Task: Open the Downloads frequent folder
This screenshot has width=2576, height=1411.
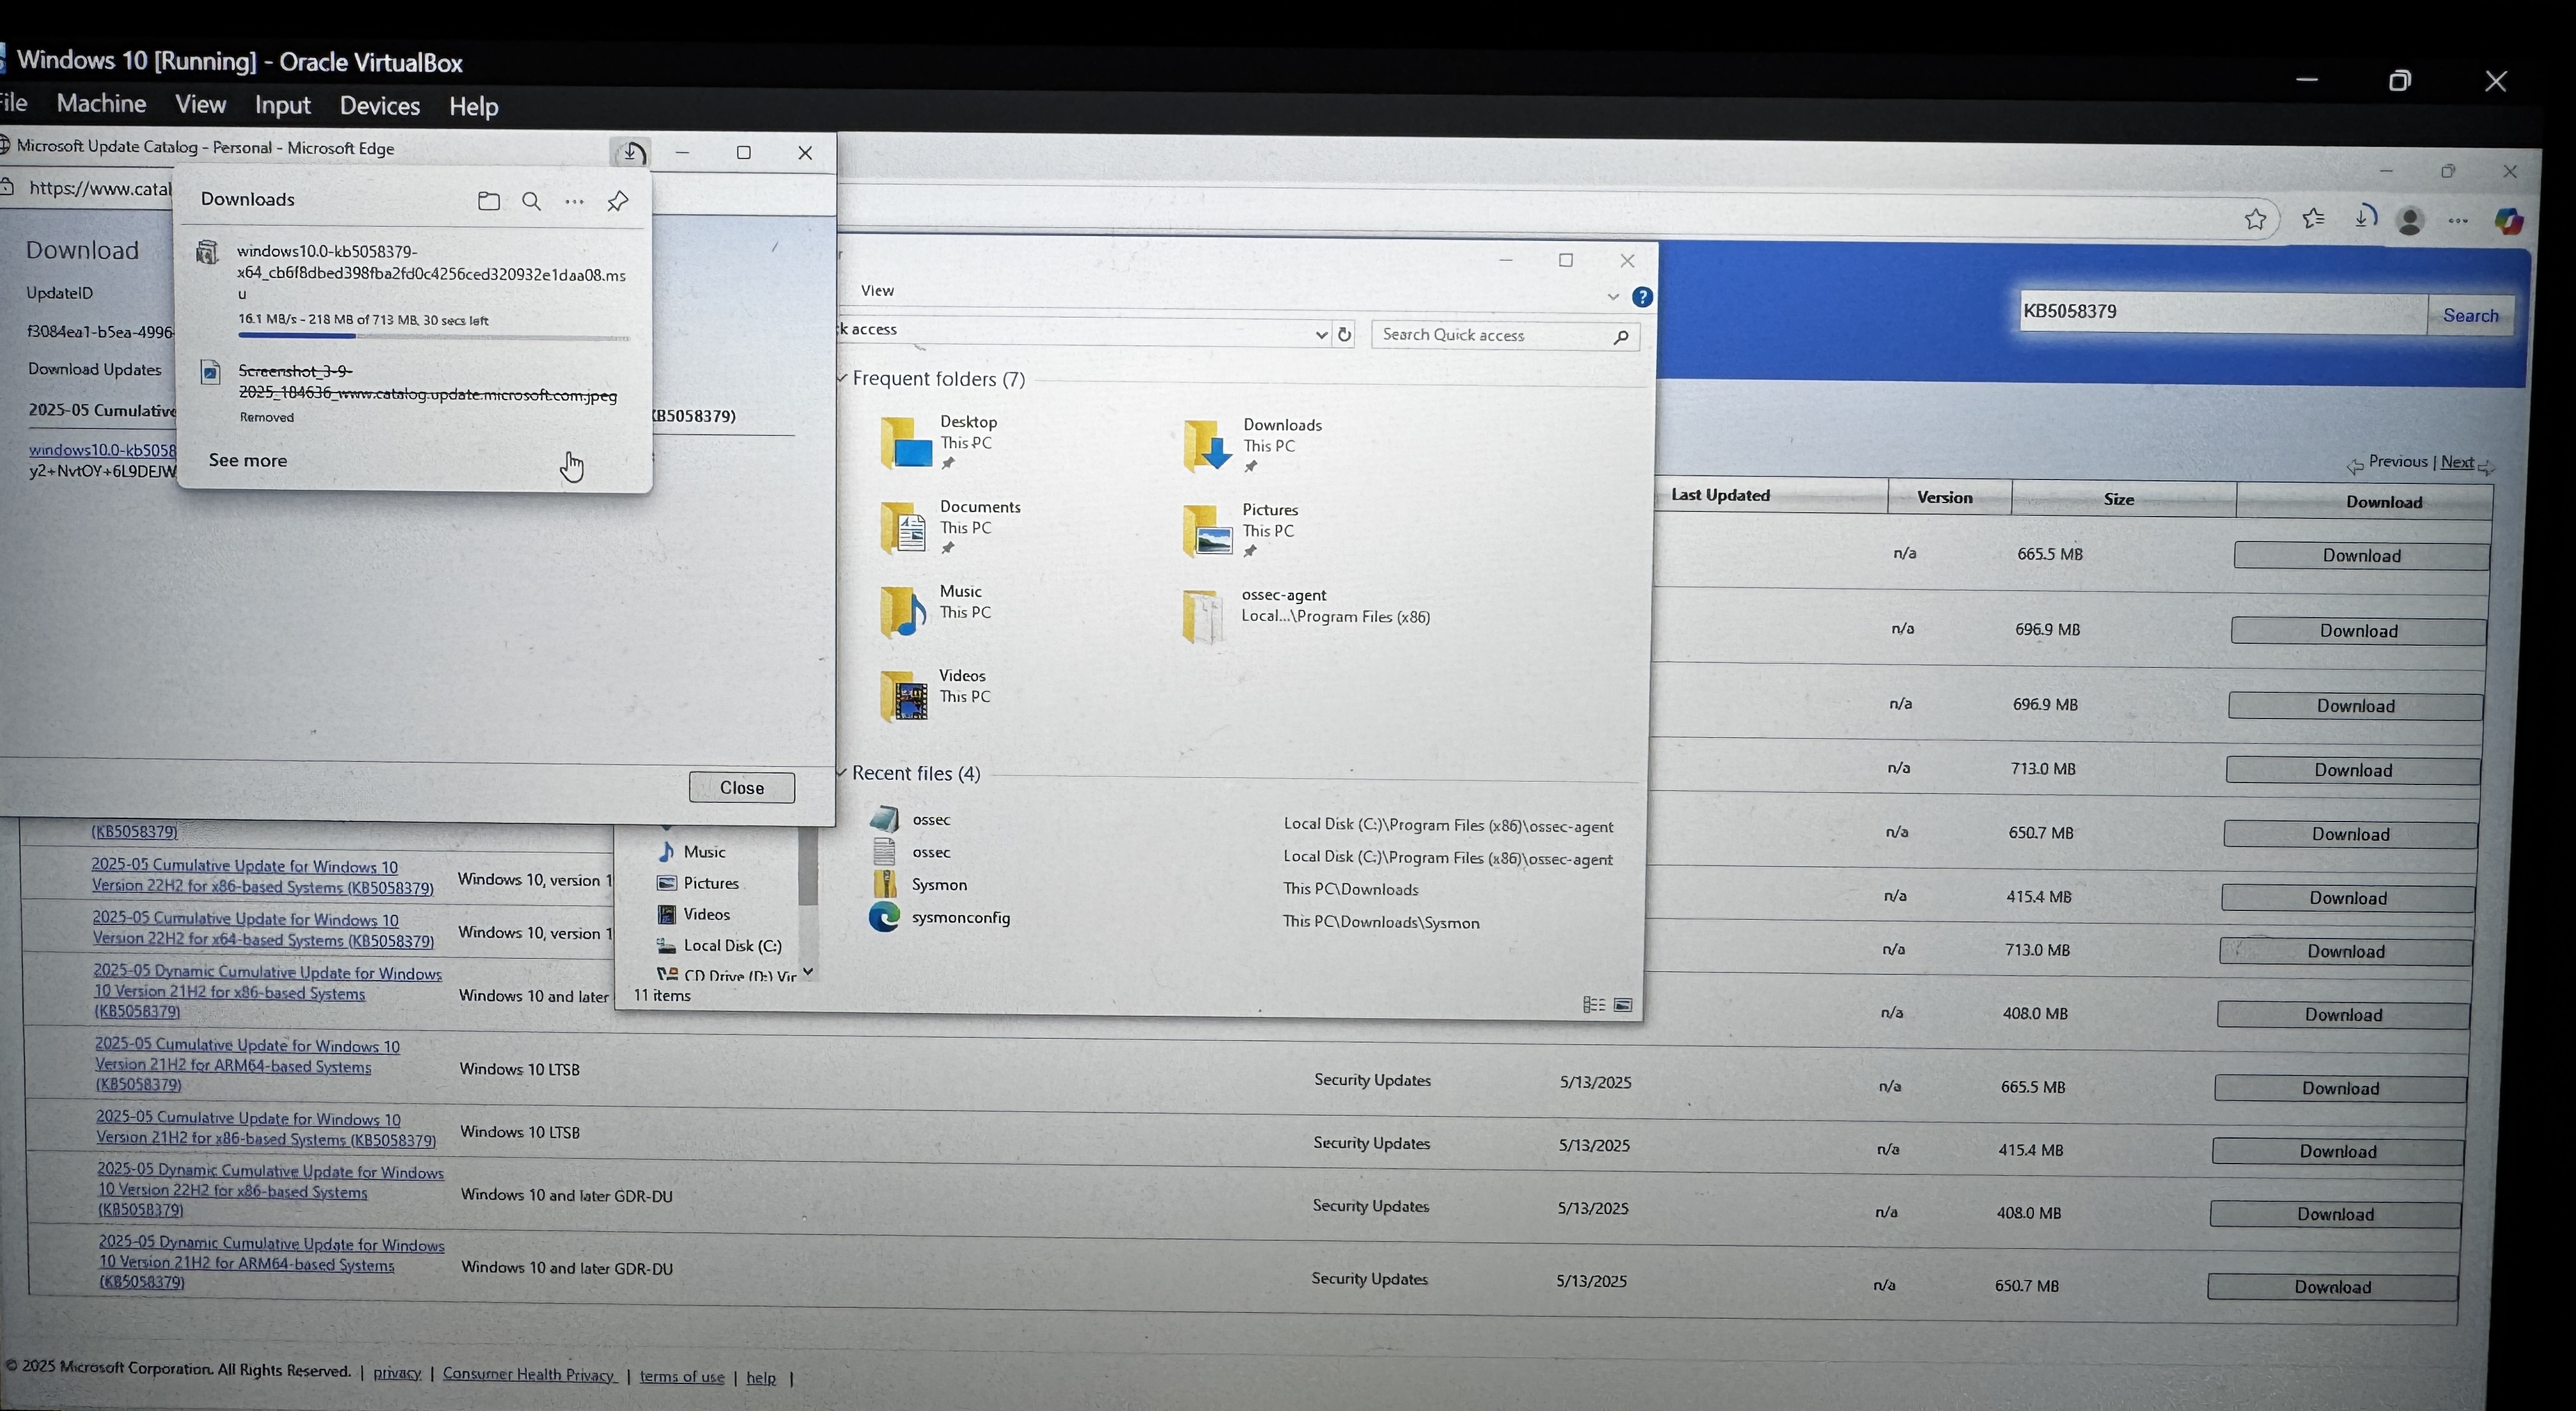Action: click(x=1253, y=446)
